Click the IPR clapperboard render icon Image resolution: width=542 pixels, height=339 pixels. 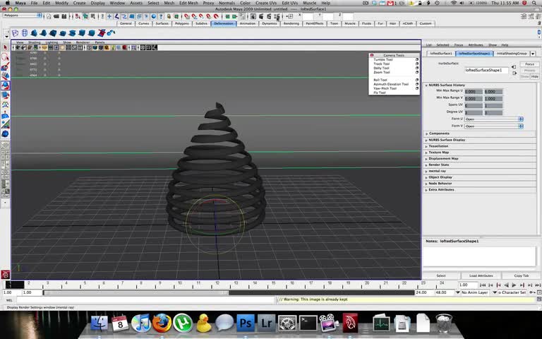click(269, 16)
